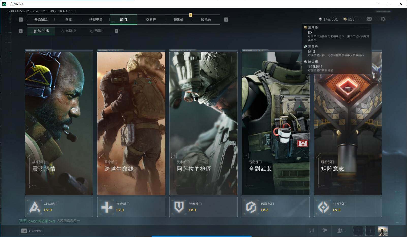The width and height of the screenshot is (407, 237).
Task: Select the 医疗部门 cross badge
Action: tap(131, 207)
